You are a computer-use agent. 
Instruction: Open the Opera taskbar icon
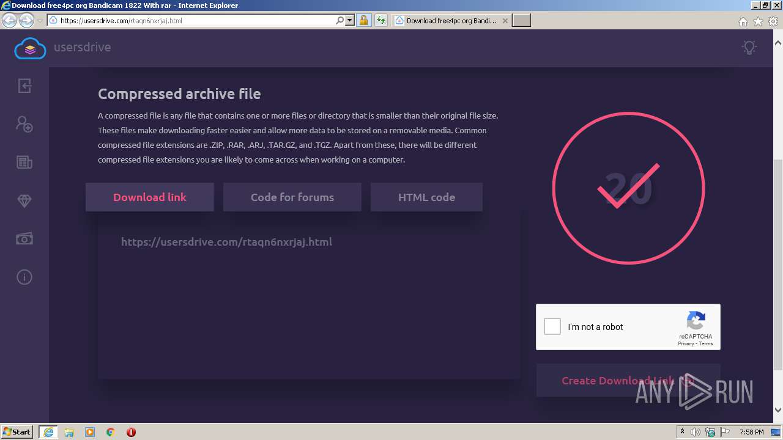coord(131,432)
